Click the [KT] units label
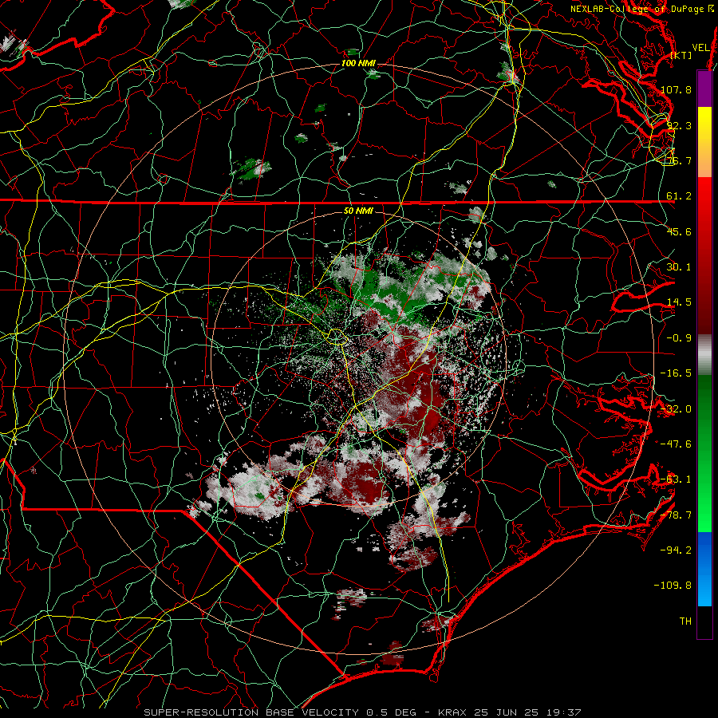 681,55
